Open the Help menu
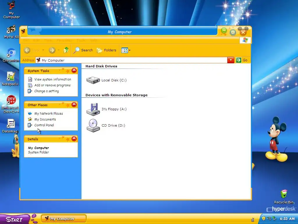Image resolution: width=298 pixels, height=224 pixels. (x=93, y=40)
